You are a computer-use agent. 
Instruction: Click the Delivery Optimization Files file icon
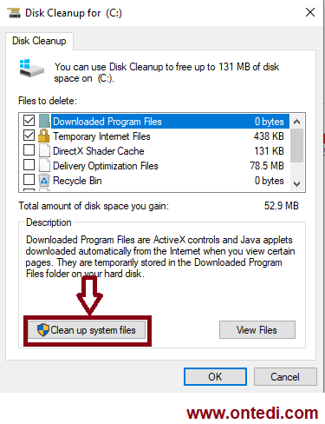coord(44,165)
